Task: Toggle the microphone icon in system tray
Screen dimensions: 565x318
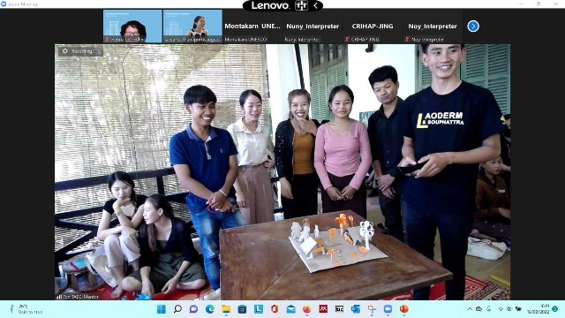Action: coord(489,309)
